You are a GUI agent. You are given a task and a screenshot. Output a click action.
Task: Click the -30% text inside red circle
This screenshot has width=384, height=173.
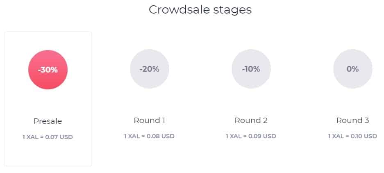pyautogui.click(x=48, y=70)
